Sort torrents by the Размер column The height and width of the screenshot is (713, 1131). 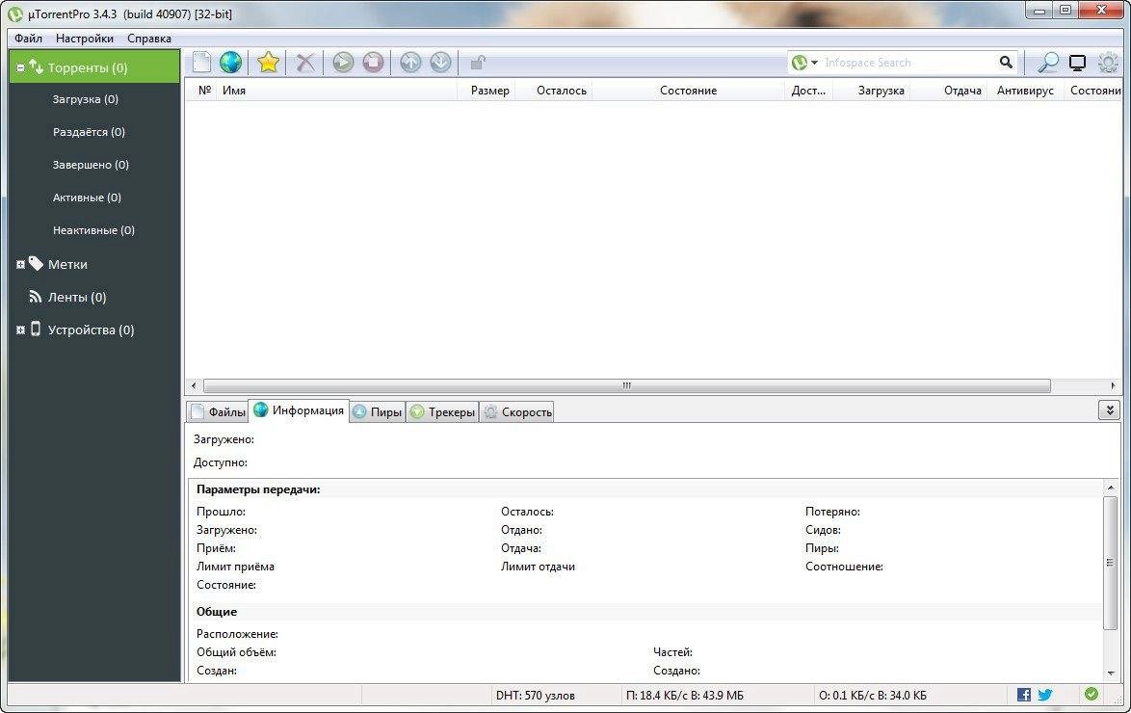(x=489, y=90)
